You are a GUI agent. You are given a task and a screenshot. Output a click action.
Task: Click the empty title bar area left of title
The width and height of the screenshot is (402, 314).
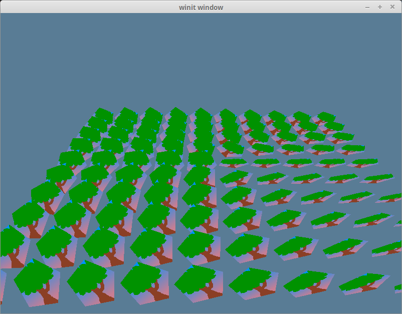(x=75, y=7)
